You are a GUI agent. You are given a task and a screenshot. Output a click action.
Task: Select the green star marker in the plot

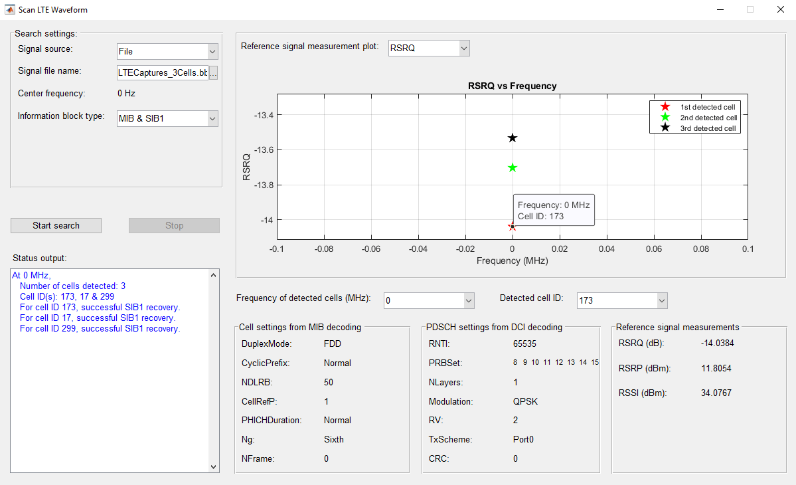513,167
